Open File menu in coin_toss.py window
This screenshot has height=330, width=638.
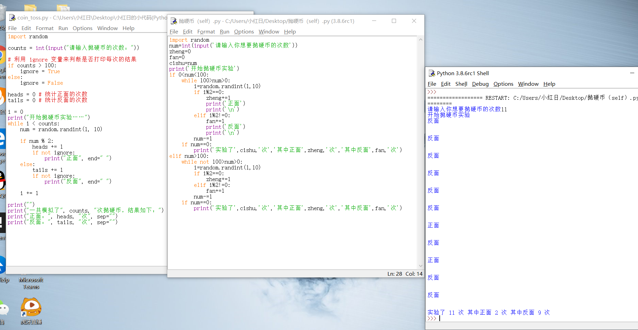click(12, 28)
